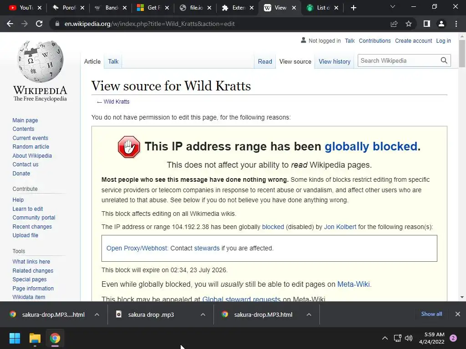466x349 pixels.
Task: Open the network icon in tray
Action: pyautogui.click(x=398, y=338)
